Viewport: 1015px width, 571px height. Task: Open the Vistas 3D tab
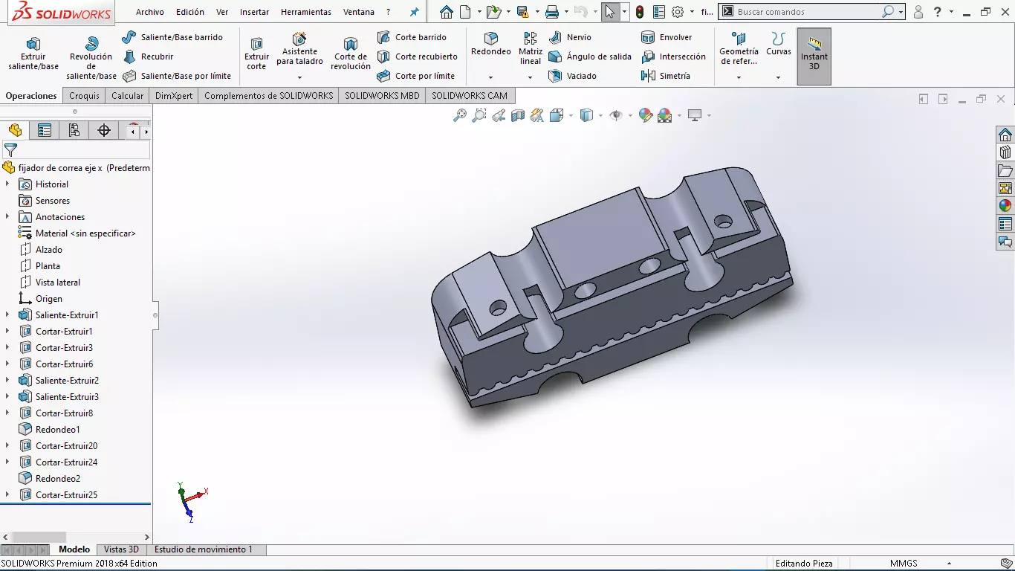click(121, 549)
